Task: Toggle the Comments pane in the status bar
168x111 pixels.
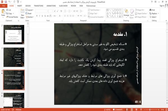Action: pyautogui.click(x=118, y=110)
